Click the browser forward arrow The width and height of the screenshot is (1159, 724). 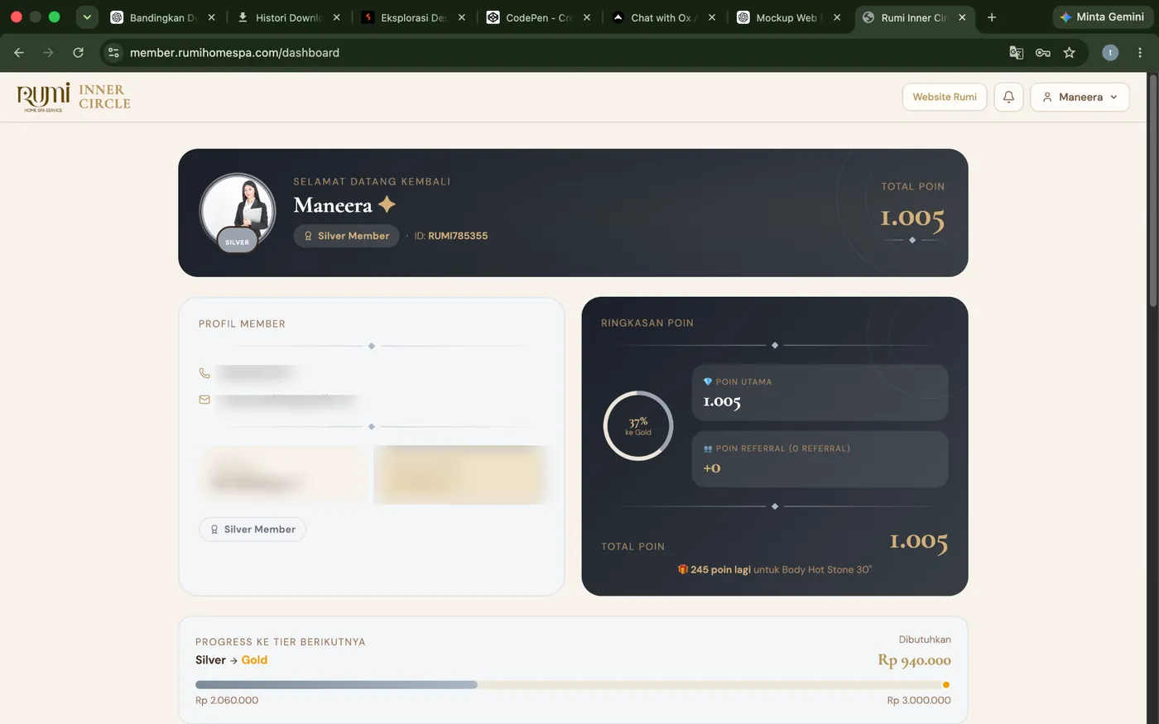pyautogui.click(x=48, y=52)
